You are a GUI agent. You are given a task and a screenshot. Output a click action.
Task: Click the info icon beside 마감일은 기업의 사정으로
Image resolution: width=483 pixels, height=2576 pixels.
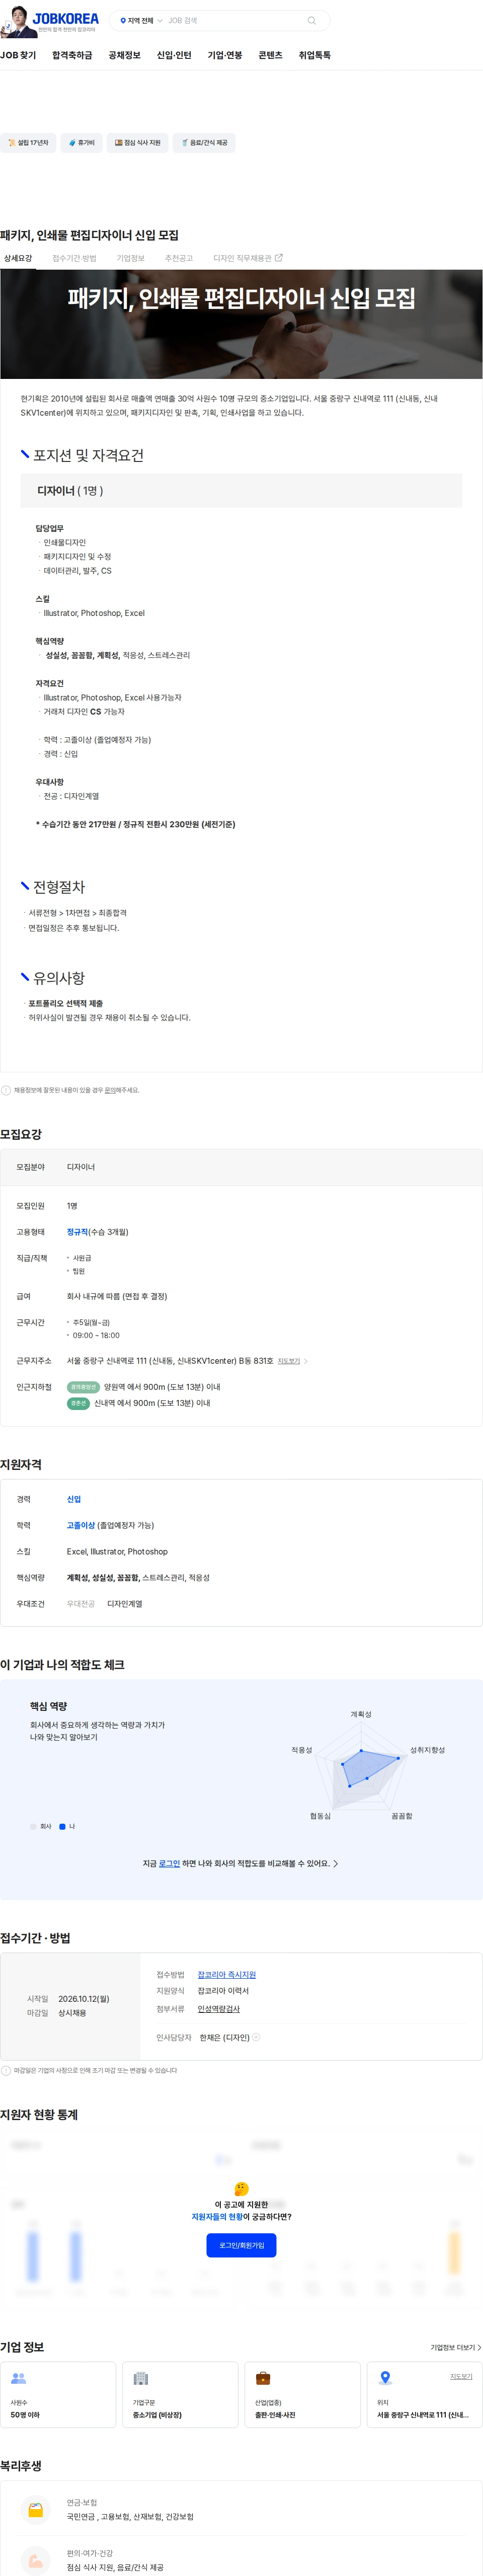click(x=6, y=2070)
